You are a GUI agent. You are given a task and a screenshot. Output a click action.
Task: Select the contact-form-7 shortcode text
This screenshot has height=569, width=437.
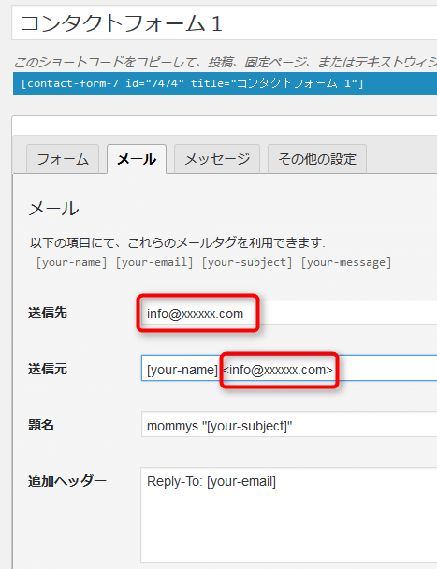(x=192, y=83)
